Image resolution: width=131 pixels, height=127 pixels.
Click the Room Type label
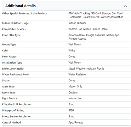click(9, 93)
